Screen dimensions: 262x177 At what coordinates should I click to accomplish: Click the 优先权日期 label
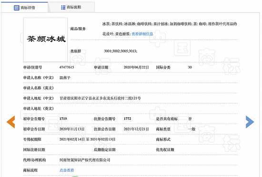165,149
